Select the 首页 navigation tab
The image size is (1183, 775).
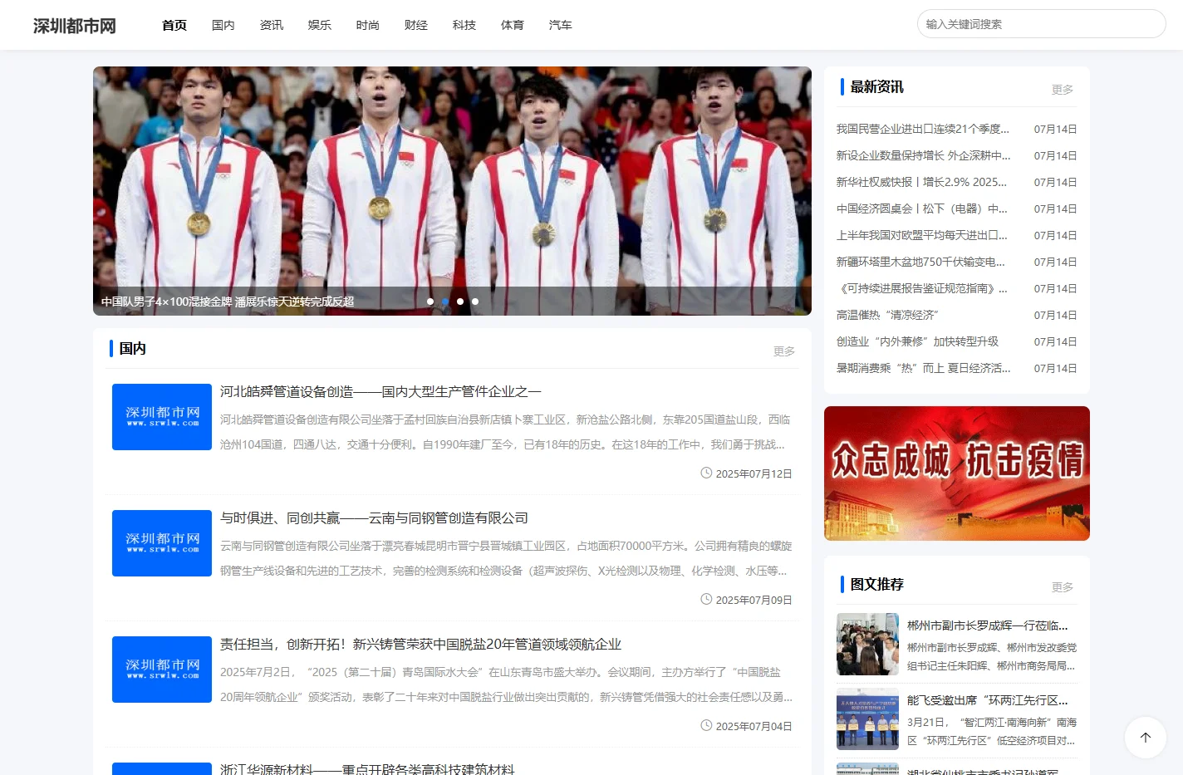[174, 25]
